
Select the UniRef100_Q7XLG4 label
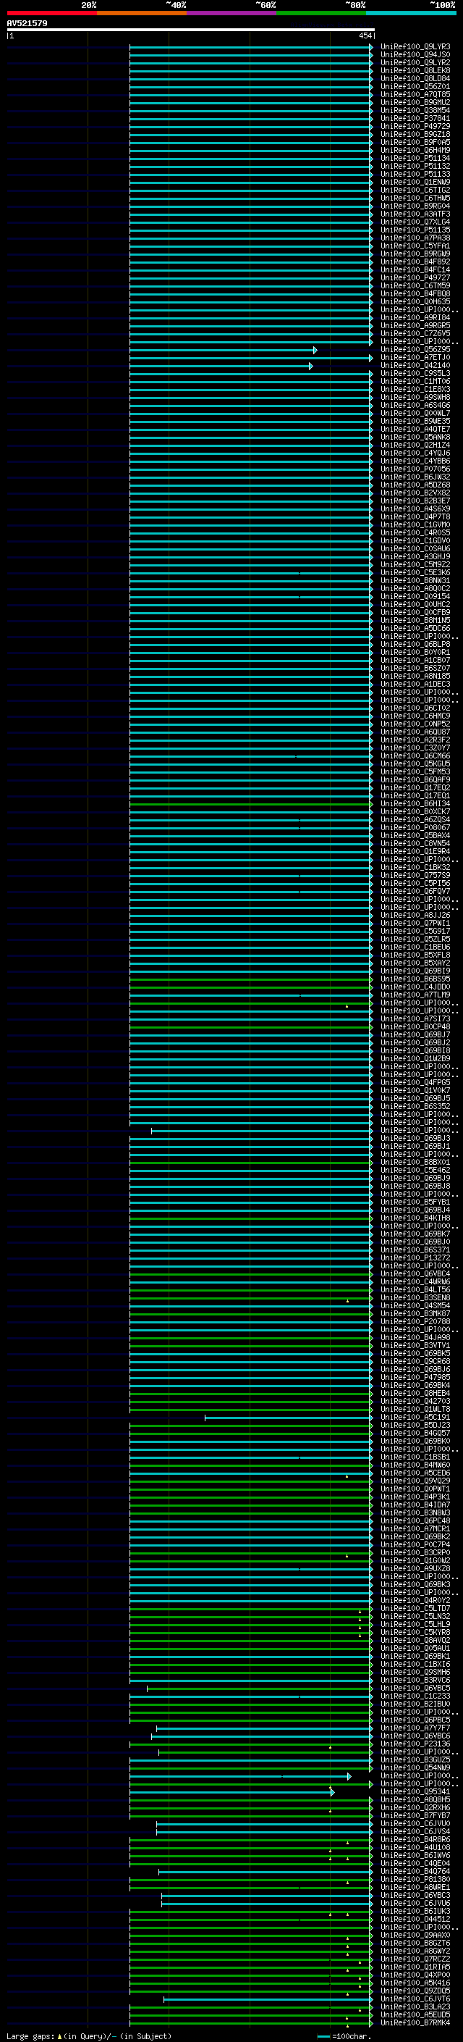(415, 222)
